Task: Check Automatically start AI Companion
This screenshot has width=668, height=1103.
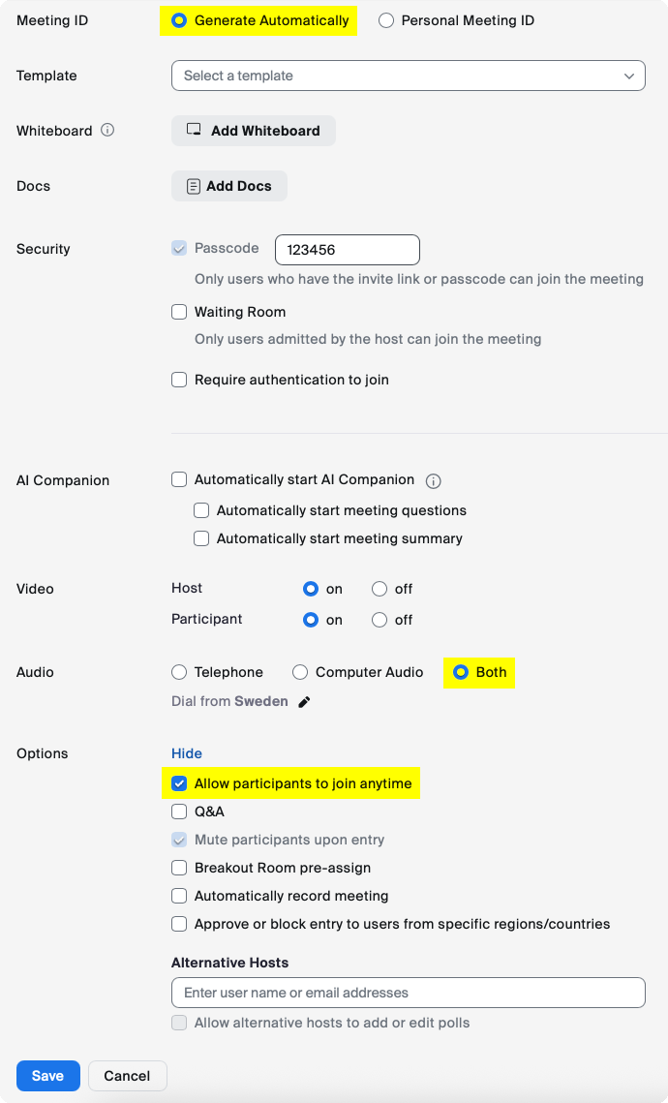Action: pos(179,479)
